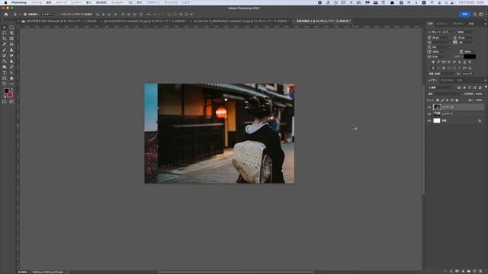The width and height of the screenshot is (488, 274).
Task: Open the ウィンドウ menu
Action: click(x=171, y=2)
